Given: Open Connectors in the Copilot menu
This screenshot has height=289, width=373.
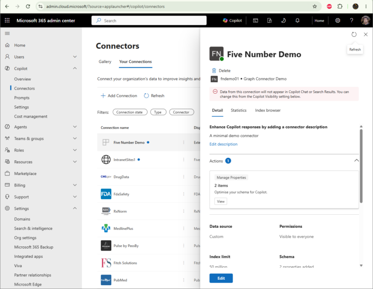Looking at the screenshot, I should (24, 88).
